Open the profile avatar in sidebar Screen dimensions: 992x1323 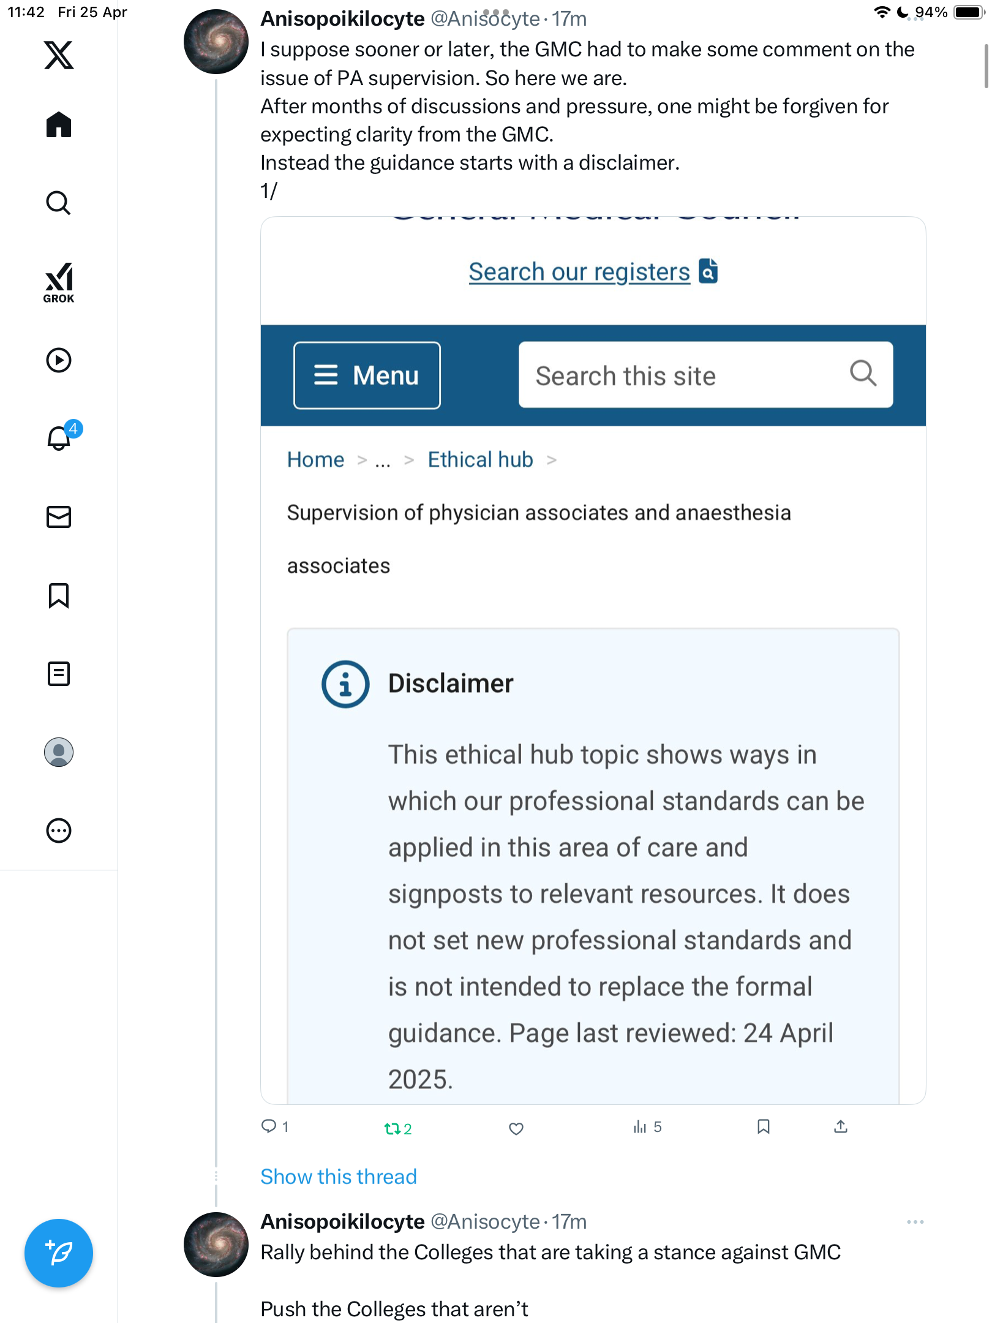(59, 752)
